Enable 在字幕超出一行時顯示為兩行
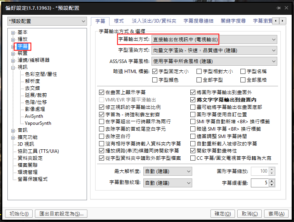The height and width of the screenshot is (222, 294). click(101, 122)
